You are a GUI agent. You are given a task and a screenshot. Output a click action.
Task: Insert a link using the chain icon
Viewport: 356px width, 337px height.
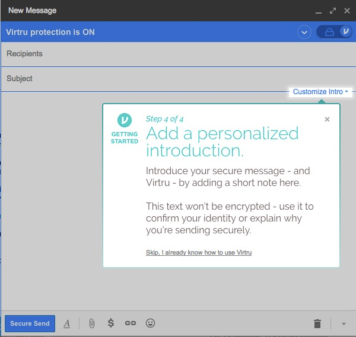coord(131,323)
